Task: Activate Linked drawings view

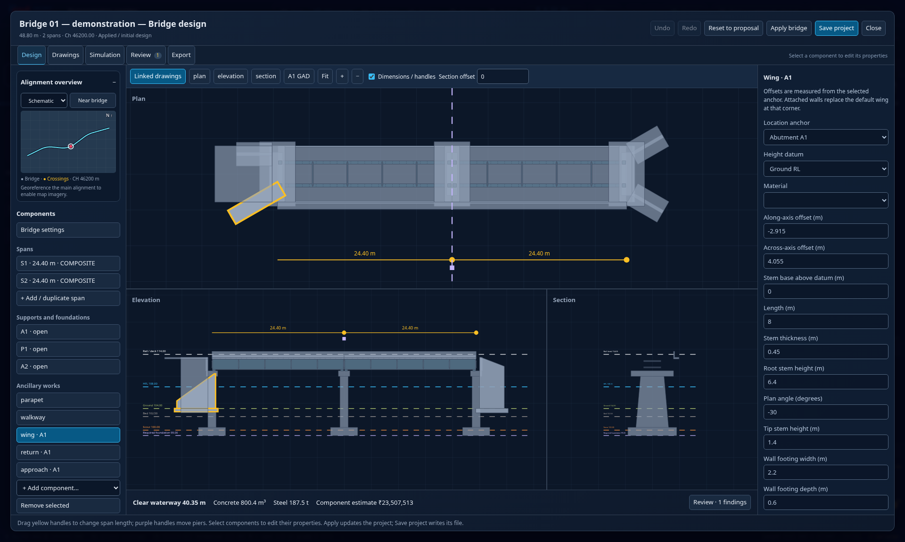Action: pyautogui.click(x=157, y=76)
